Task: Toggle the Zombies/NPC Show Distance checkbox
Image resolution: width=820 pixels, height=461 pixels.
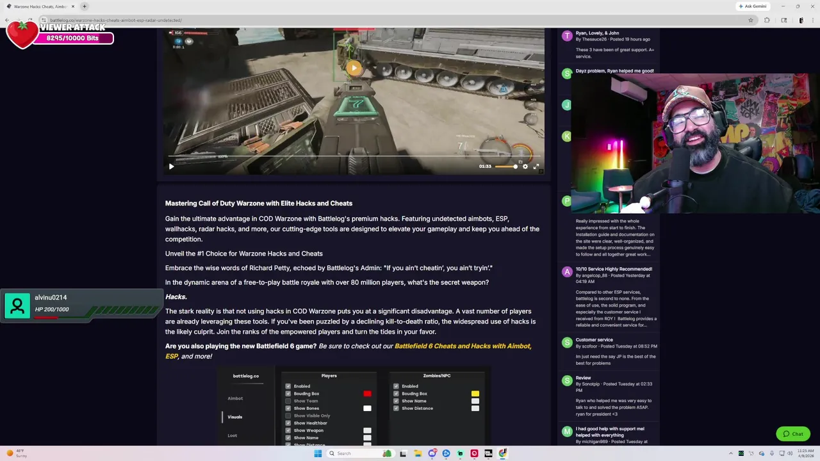Action: point(396,408)
